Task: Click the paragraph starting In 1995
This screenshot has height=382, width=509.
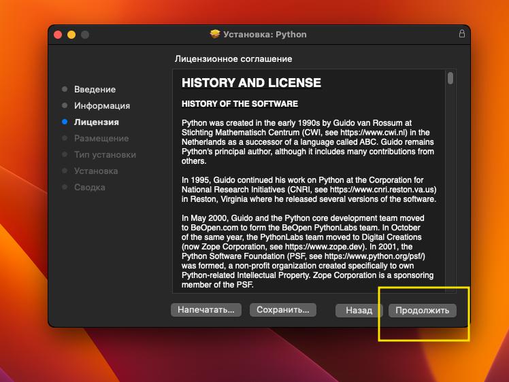Action: coord(309,190)
